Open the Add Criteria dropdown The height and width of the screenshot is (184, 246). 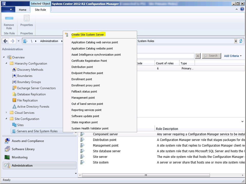point(233,56)
